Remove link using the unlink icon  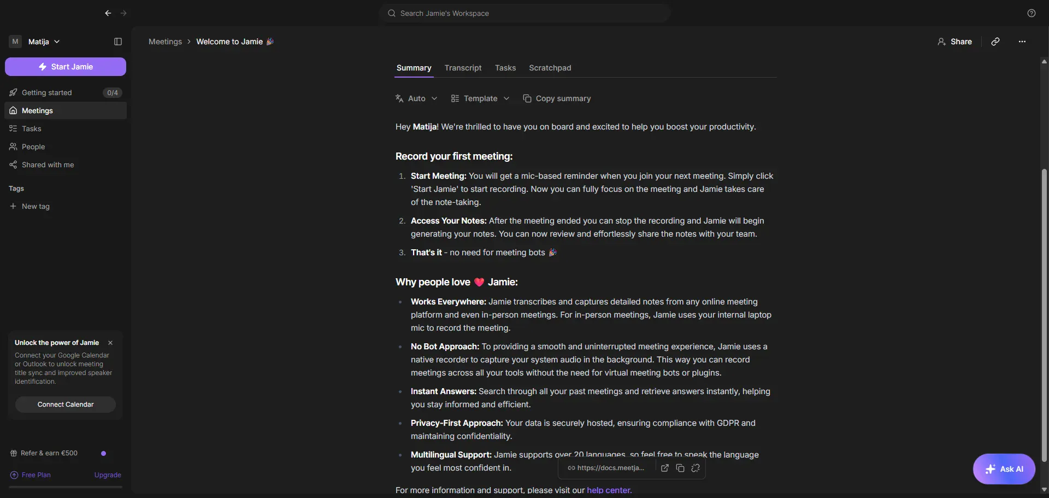696,468
